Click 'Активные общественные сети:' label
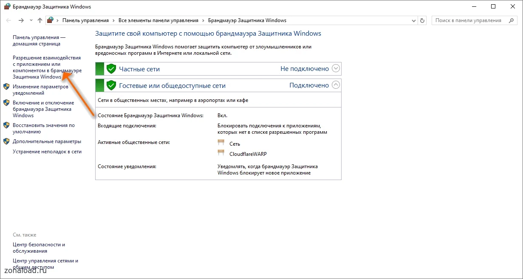The height and width of the screenshot is (279, 523). click(x=134, y=142)
